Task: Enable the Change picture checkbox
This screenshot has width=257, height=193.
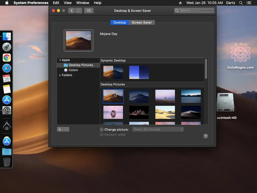Action: coord(102,129)
